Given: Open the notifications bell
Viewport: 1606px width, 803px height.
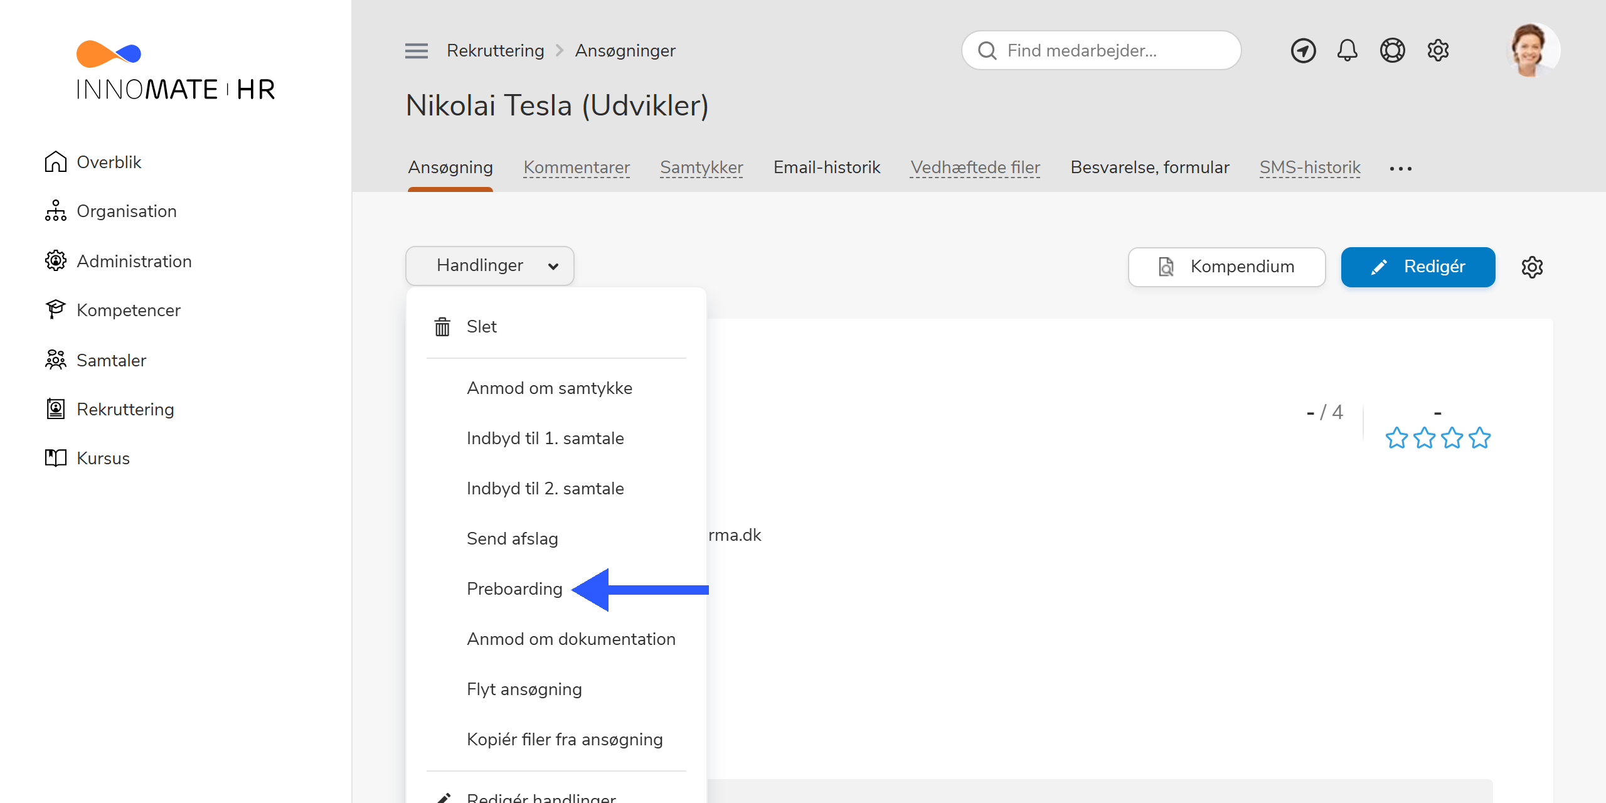Looking at the screenshot, I should [1347, 50].
